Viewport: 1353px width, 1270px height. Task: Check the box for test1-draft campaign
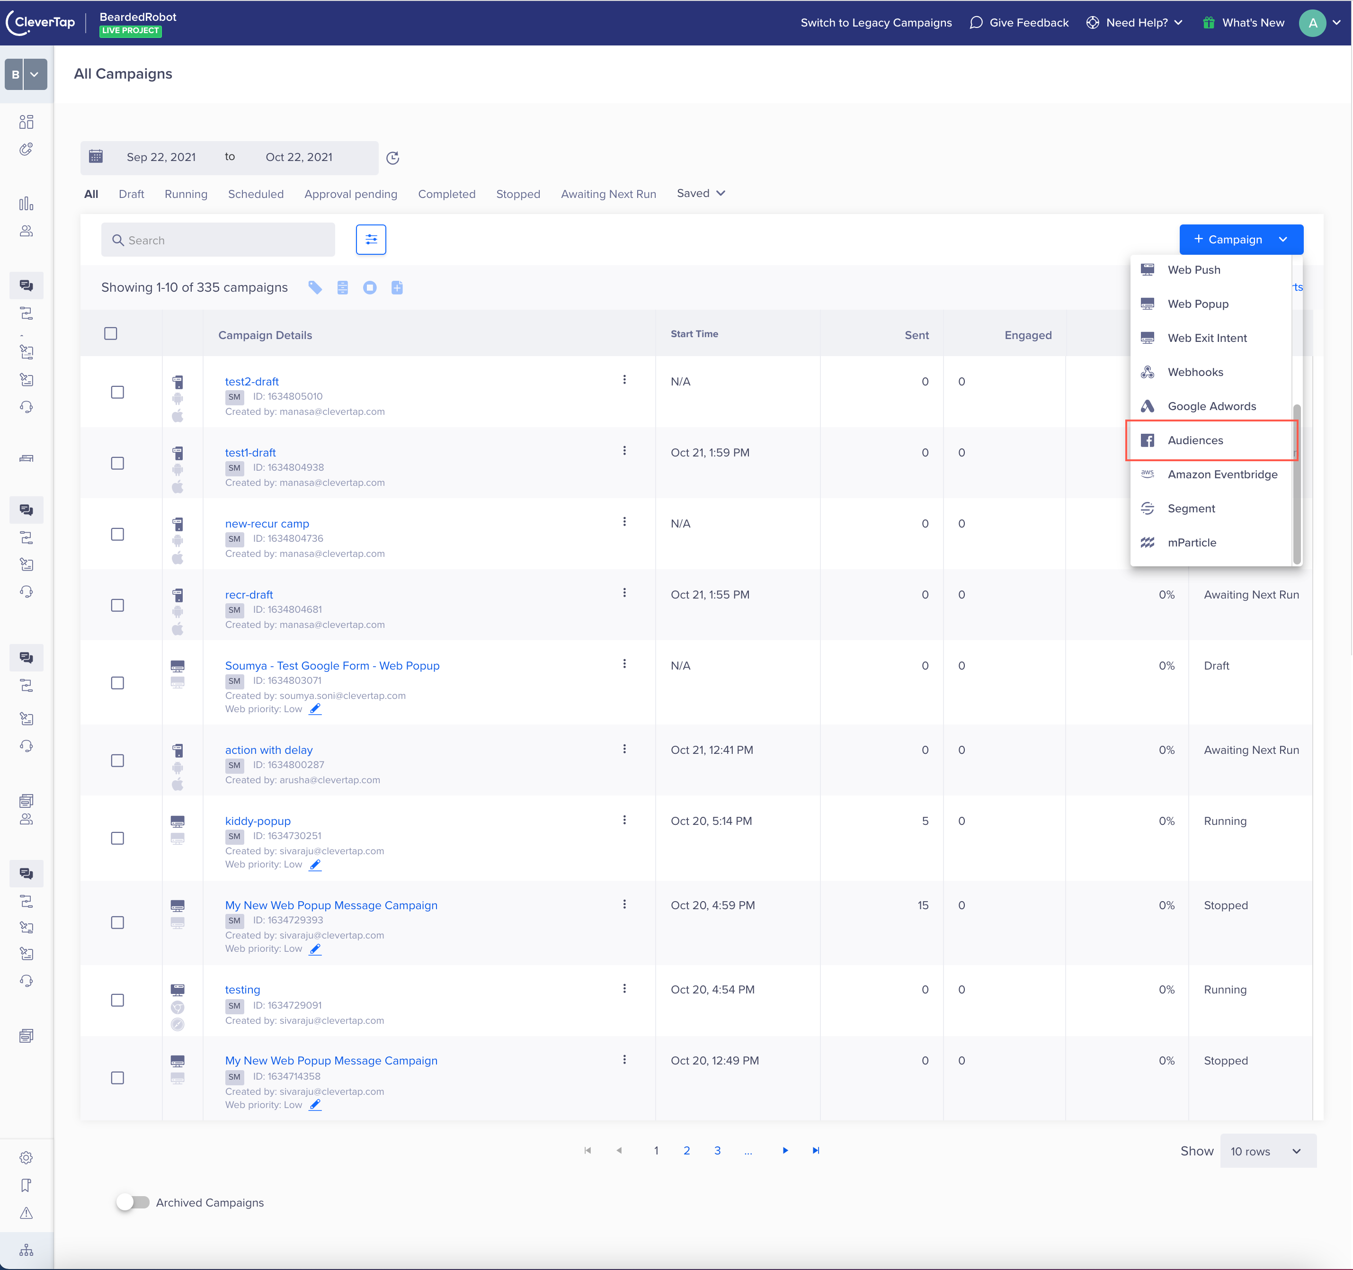(117, 464)
